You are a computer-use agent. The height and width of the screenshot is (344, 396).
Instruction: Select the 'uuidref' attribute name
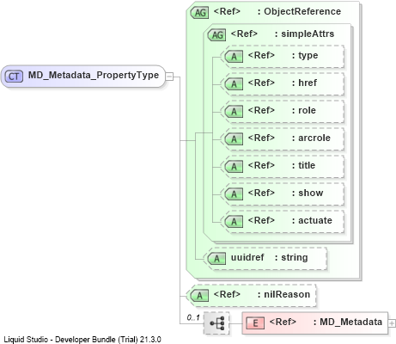(x=247, y=257)
